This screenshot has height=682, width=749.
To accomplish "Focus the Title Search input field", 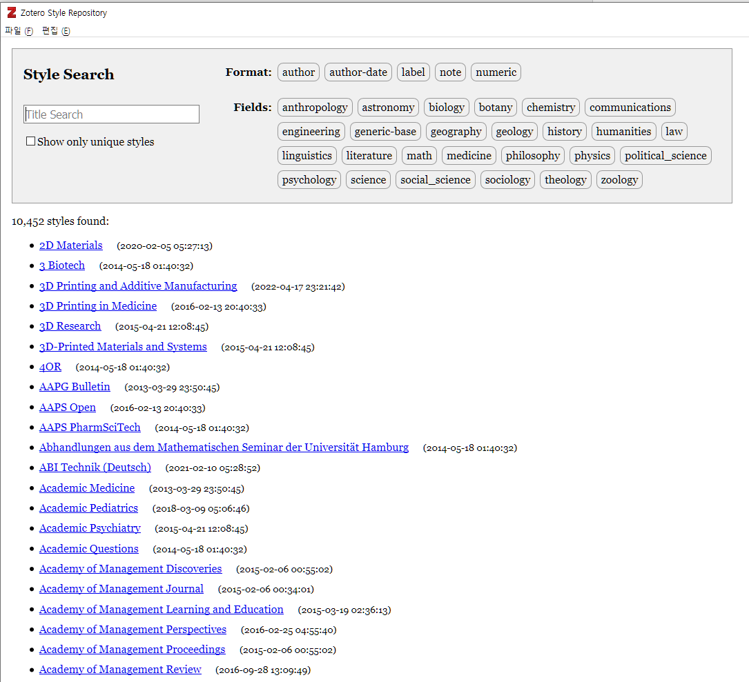I will 111,114.
